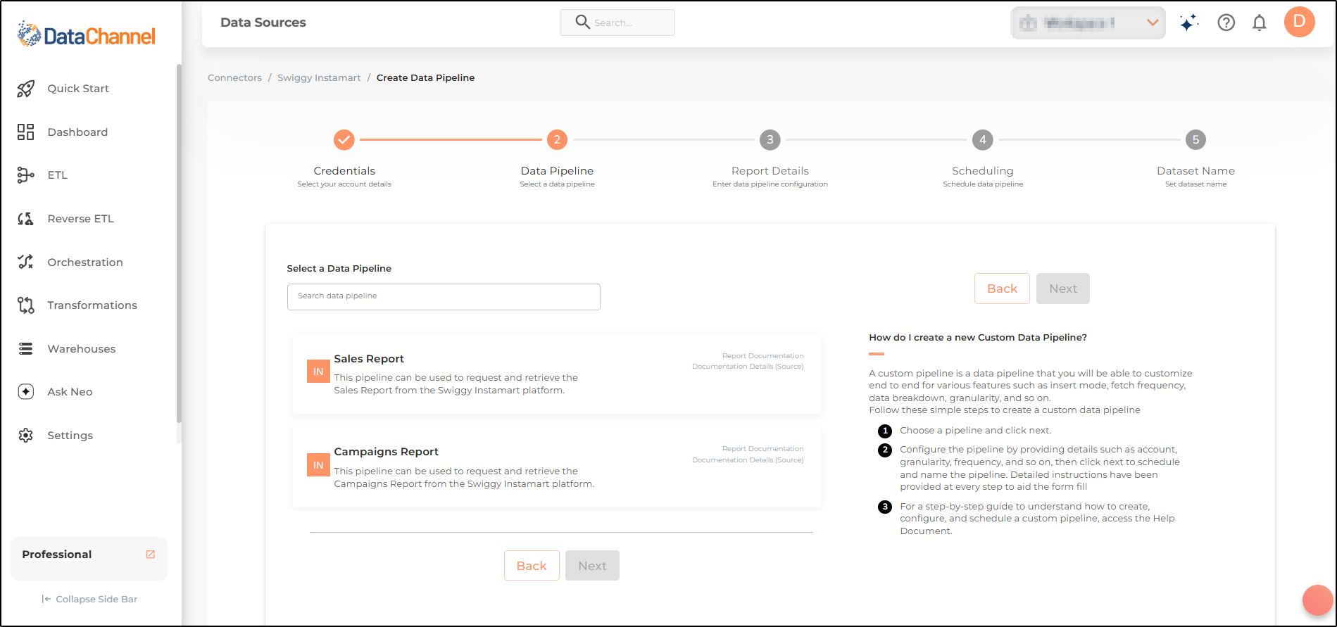
Task: Click 'Select a Data Pipeline' heading
Action: 339,269
